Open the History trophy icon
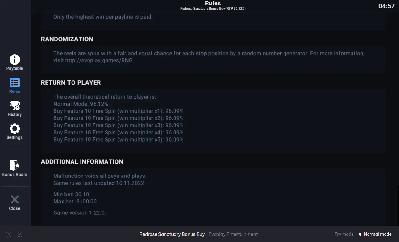Viewport: 399px width, 242px height. (14, 106)
